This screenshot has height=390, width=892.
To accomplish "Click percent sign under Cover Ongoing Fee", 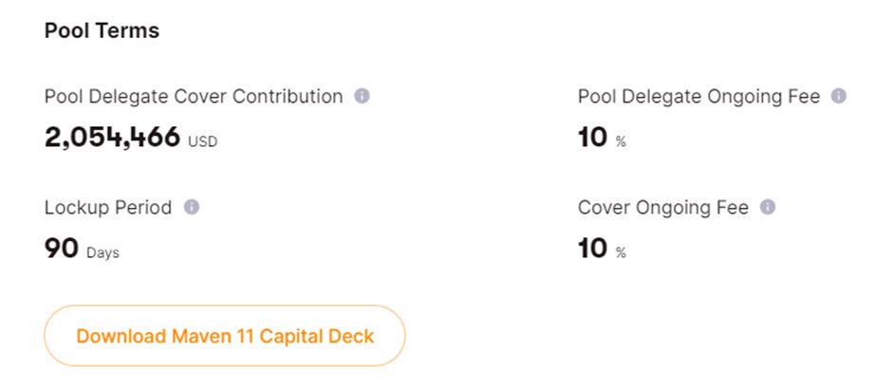I will pos(621,253).
